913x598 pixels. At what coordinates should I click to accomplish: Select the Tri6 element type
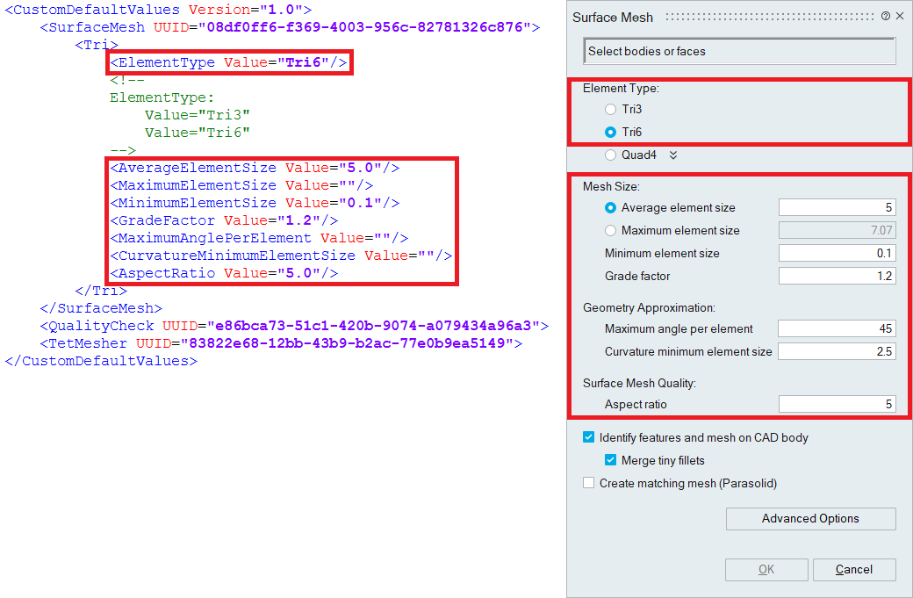[611, 133]
